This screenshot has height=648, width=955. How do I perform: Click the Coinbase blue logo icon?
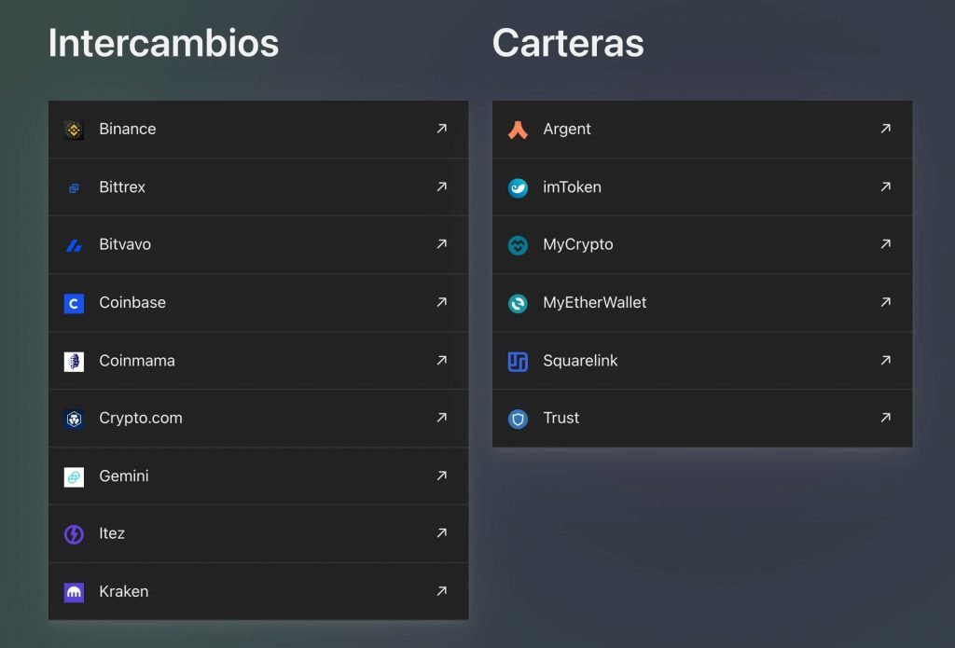74,303
